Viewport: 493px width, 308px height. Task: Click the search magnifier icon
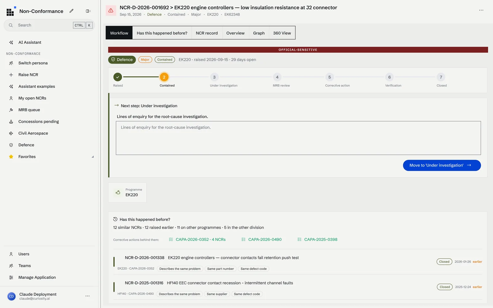click(11, 25)
